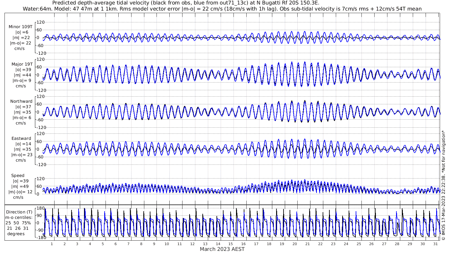Click day '15' on the date axis
This screenshot has width=449, height=256.
point(231,244)
